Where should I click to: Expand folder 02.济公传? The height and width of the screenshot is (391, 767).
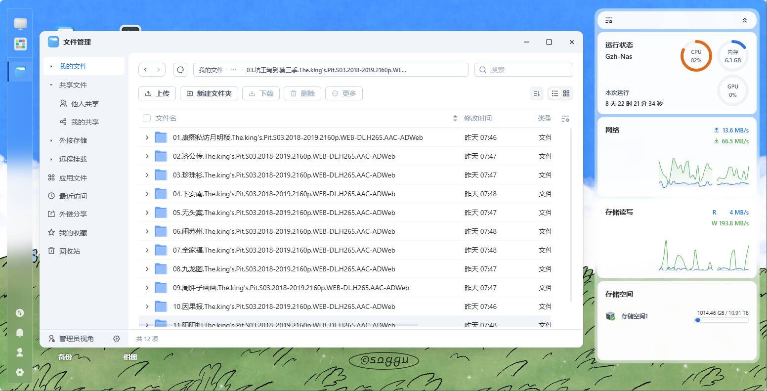[147, 156]
